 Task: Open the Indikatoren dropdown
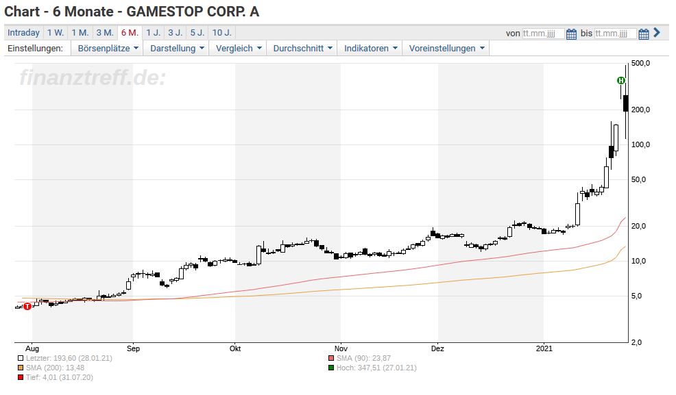370,48
